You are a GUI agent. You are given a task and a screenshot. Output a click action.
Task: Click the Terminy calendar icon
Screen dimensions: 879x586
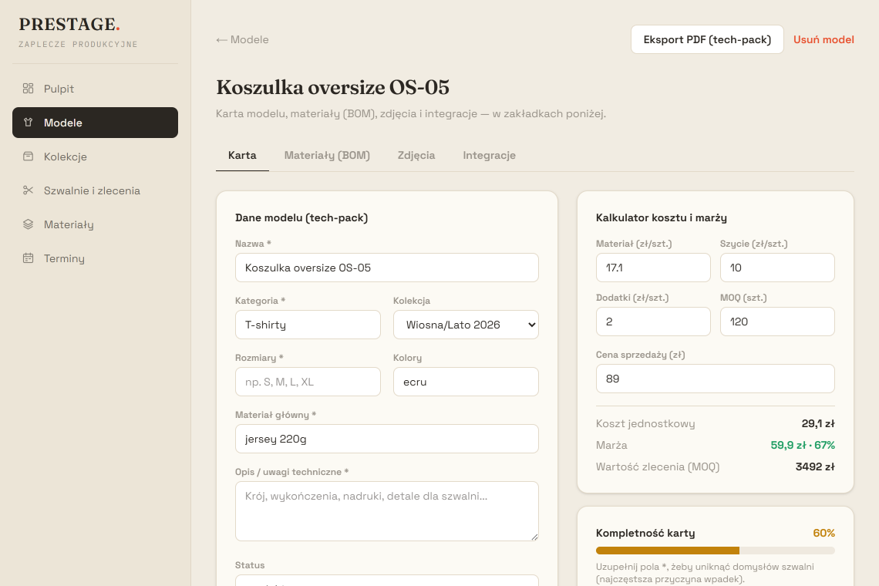click(x=28, y=258)
